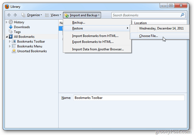Expand the History tree node

click(x=7, y=22)
